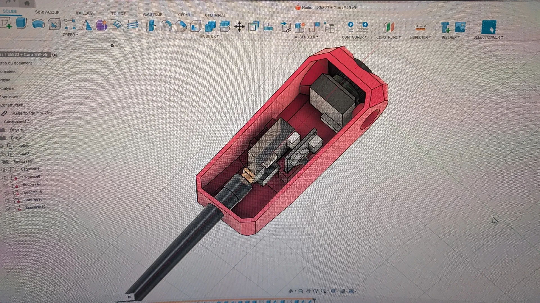Select the Press Pull tool

tap(151, 26)
